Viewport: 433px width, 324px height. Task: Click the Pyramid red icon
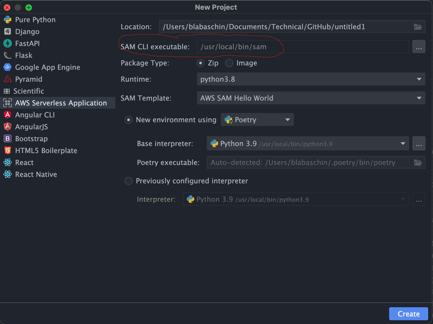8,79
